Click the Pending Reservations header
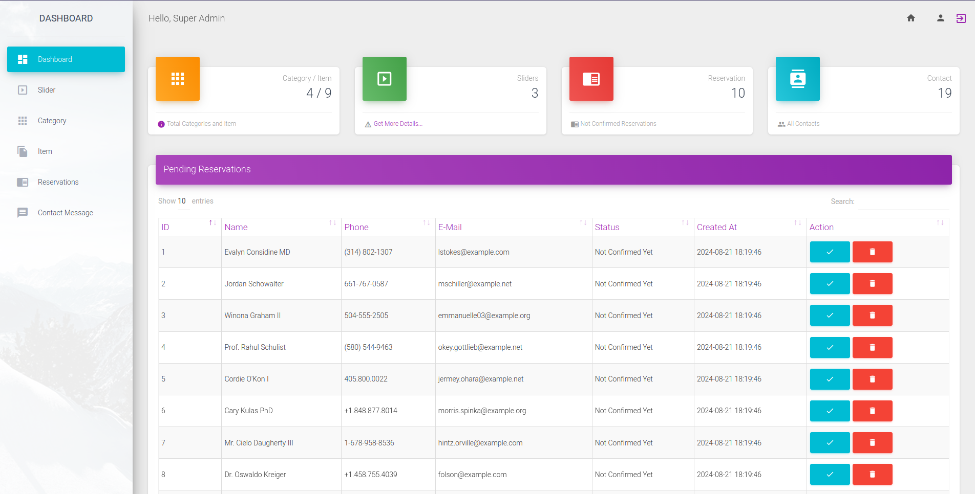Screen dimensions: 975x494 click(554, 170)
